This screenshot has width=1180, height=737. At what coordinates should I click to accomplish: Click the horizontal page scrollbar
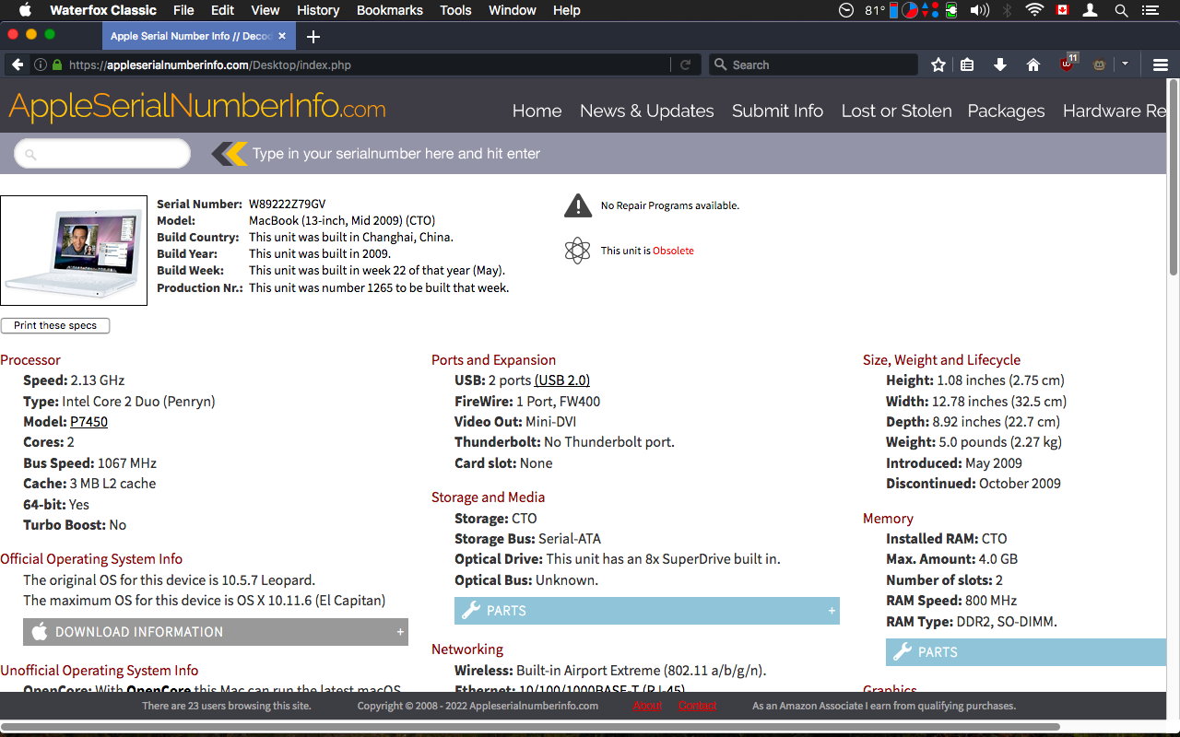point(530,726)
